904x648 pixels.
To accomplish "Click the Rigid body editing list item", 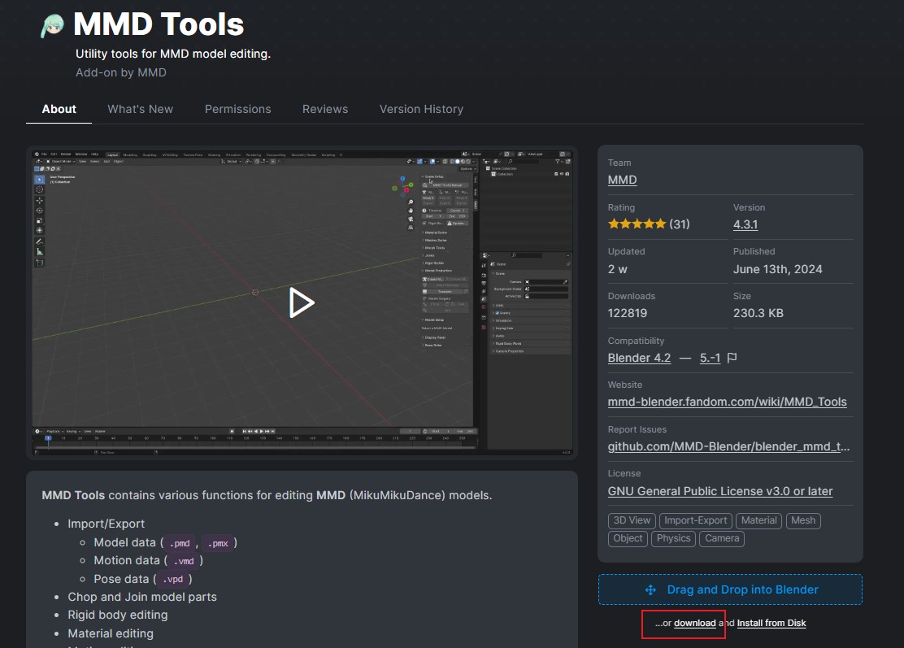I will click(x=118, y=615).
